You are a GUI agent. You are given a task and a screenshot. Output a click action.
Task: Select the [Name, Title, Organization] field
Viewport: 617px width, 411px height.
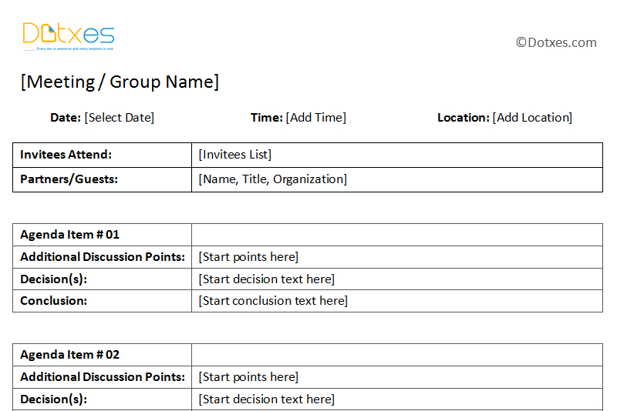point(397,180)
